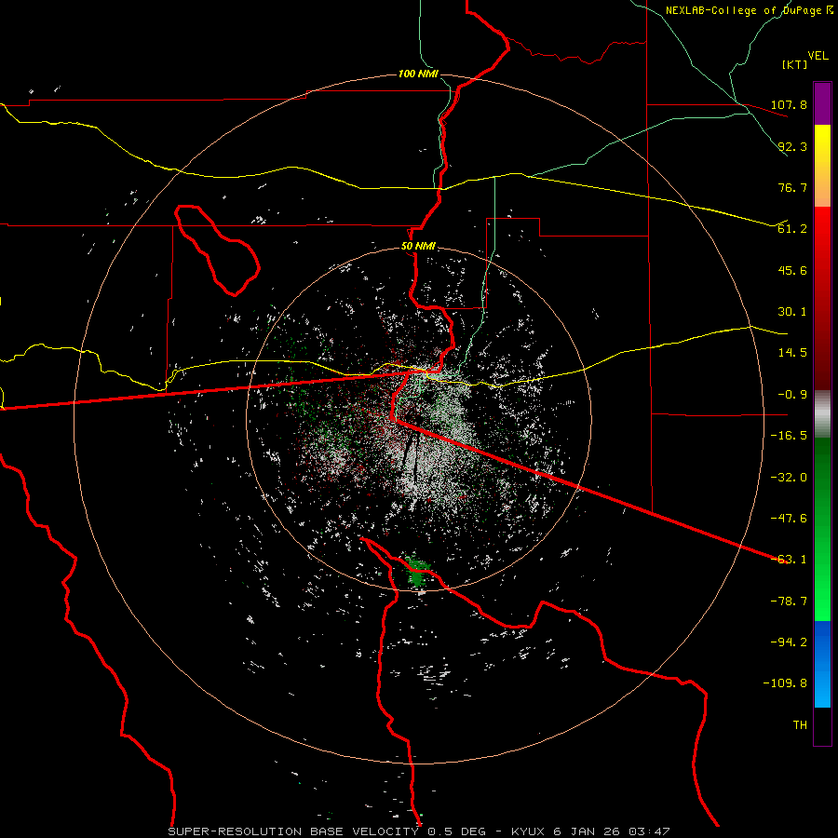Click the [KT] units label
This screenshot has height=838, width=838.
[795, 64]
